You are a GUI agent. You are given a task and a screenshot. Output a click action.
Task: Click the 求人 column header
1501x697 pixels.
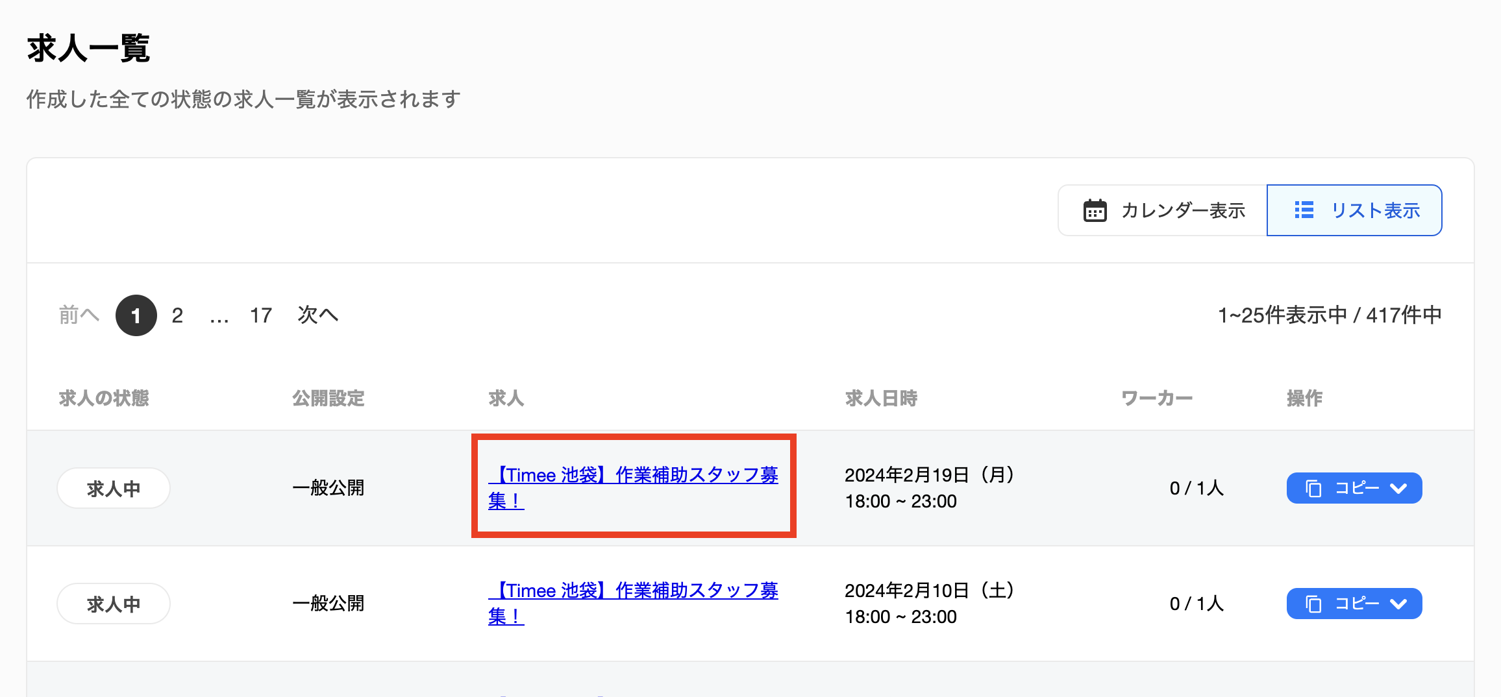506,398
